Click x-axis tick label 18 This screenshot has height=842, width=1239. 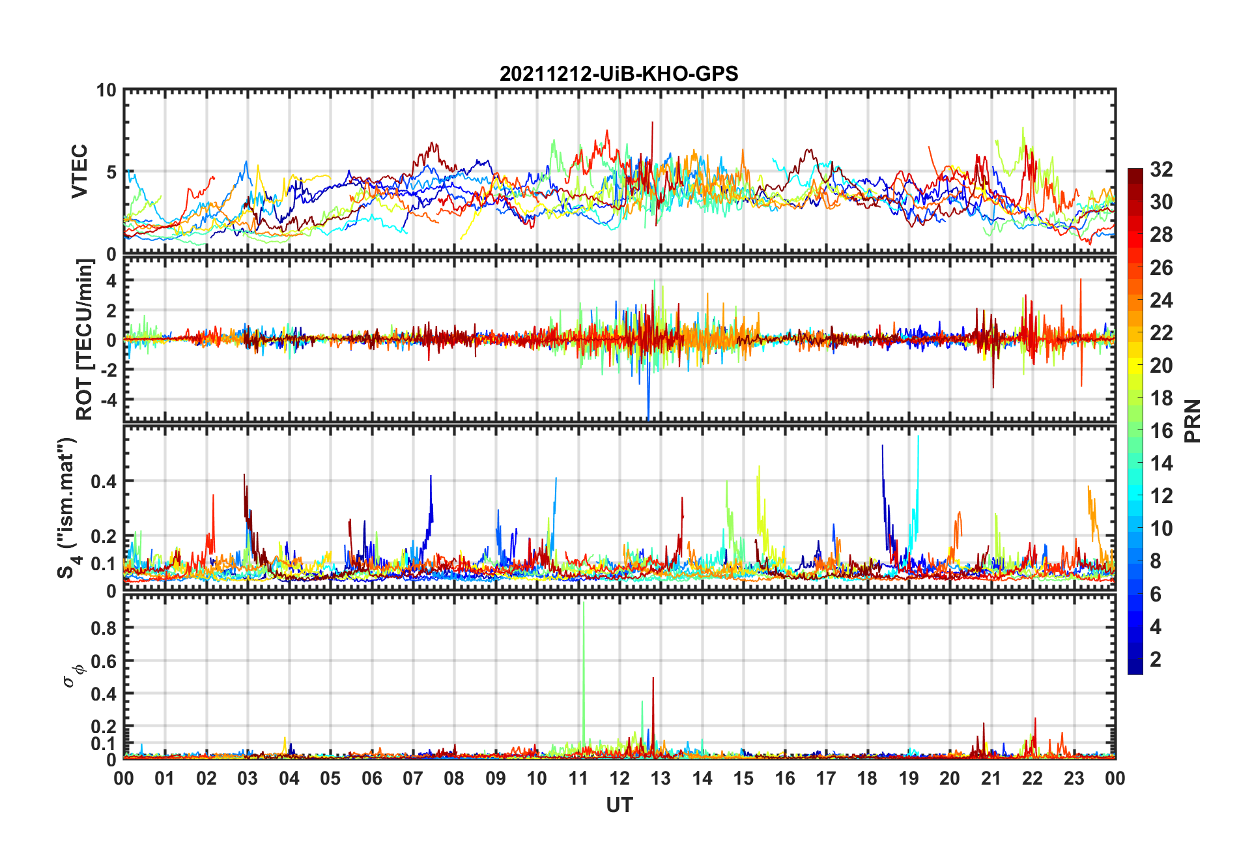tap(867, 778)
